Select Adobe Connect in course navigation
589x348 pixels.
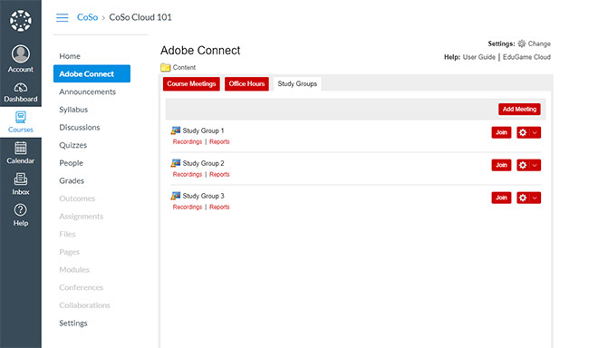92,73
